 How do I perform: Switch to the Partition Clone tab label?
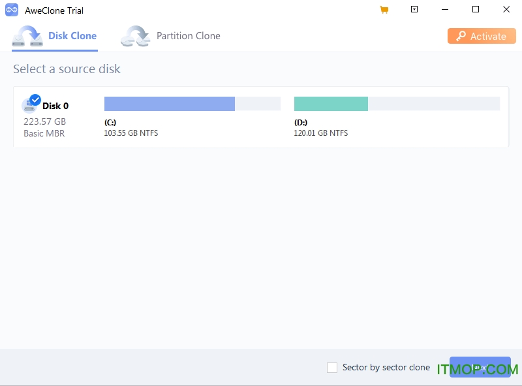pos(188,36)
